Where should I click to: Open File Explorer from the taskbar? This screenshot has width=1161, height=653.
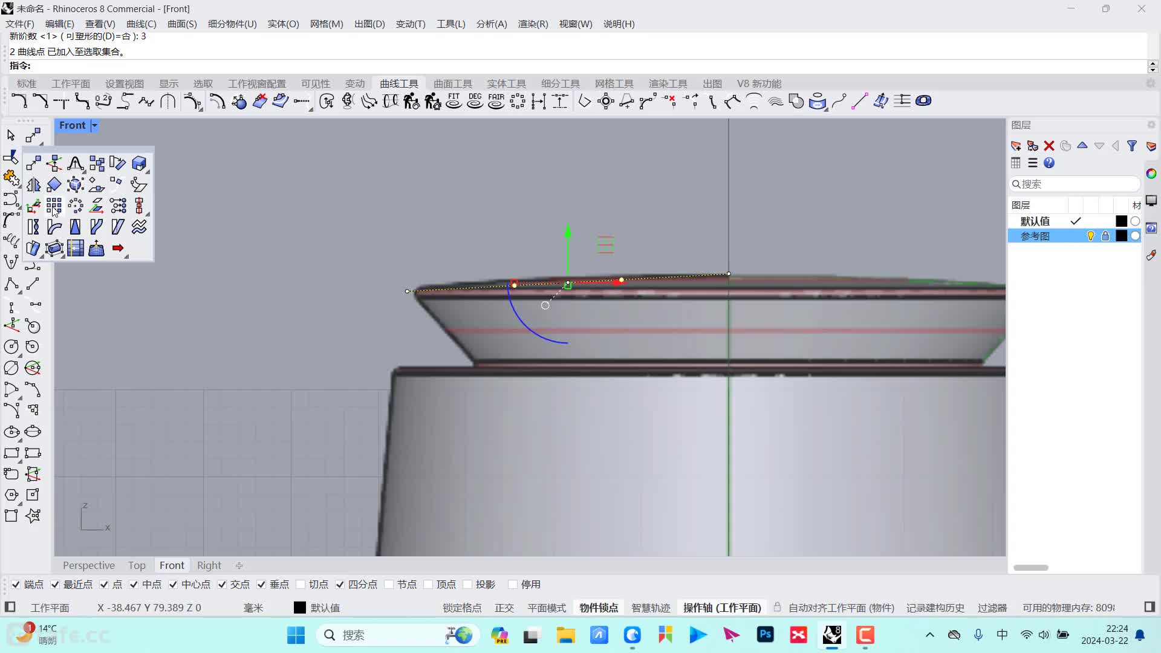tap(565, 635)
